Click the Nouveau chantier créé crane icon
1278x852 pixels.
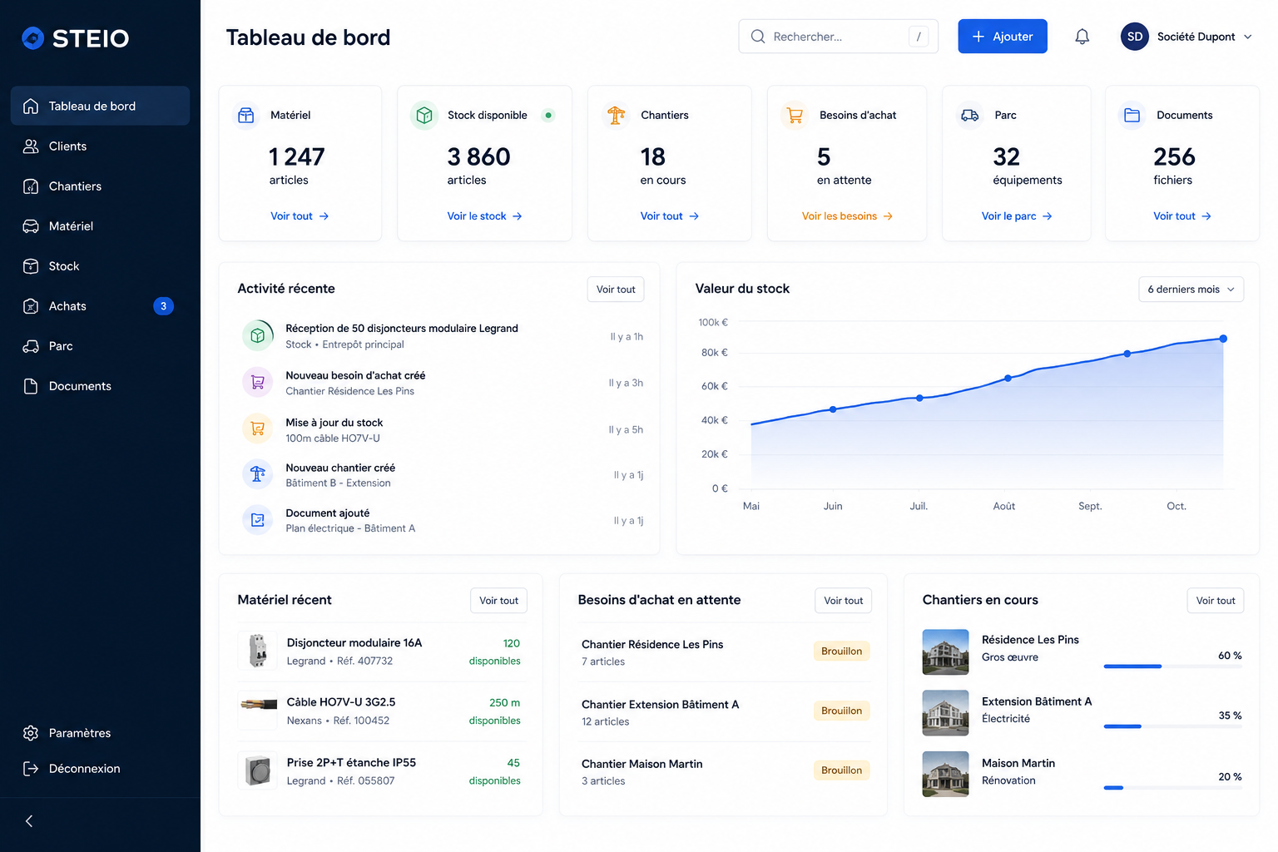[x=258, y=474]
